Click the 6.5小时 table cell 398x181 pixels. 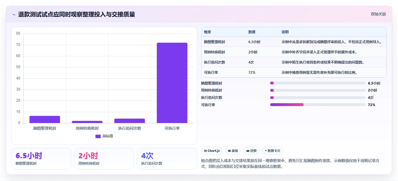(x=254, y=42)
